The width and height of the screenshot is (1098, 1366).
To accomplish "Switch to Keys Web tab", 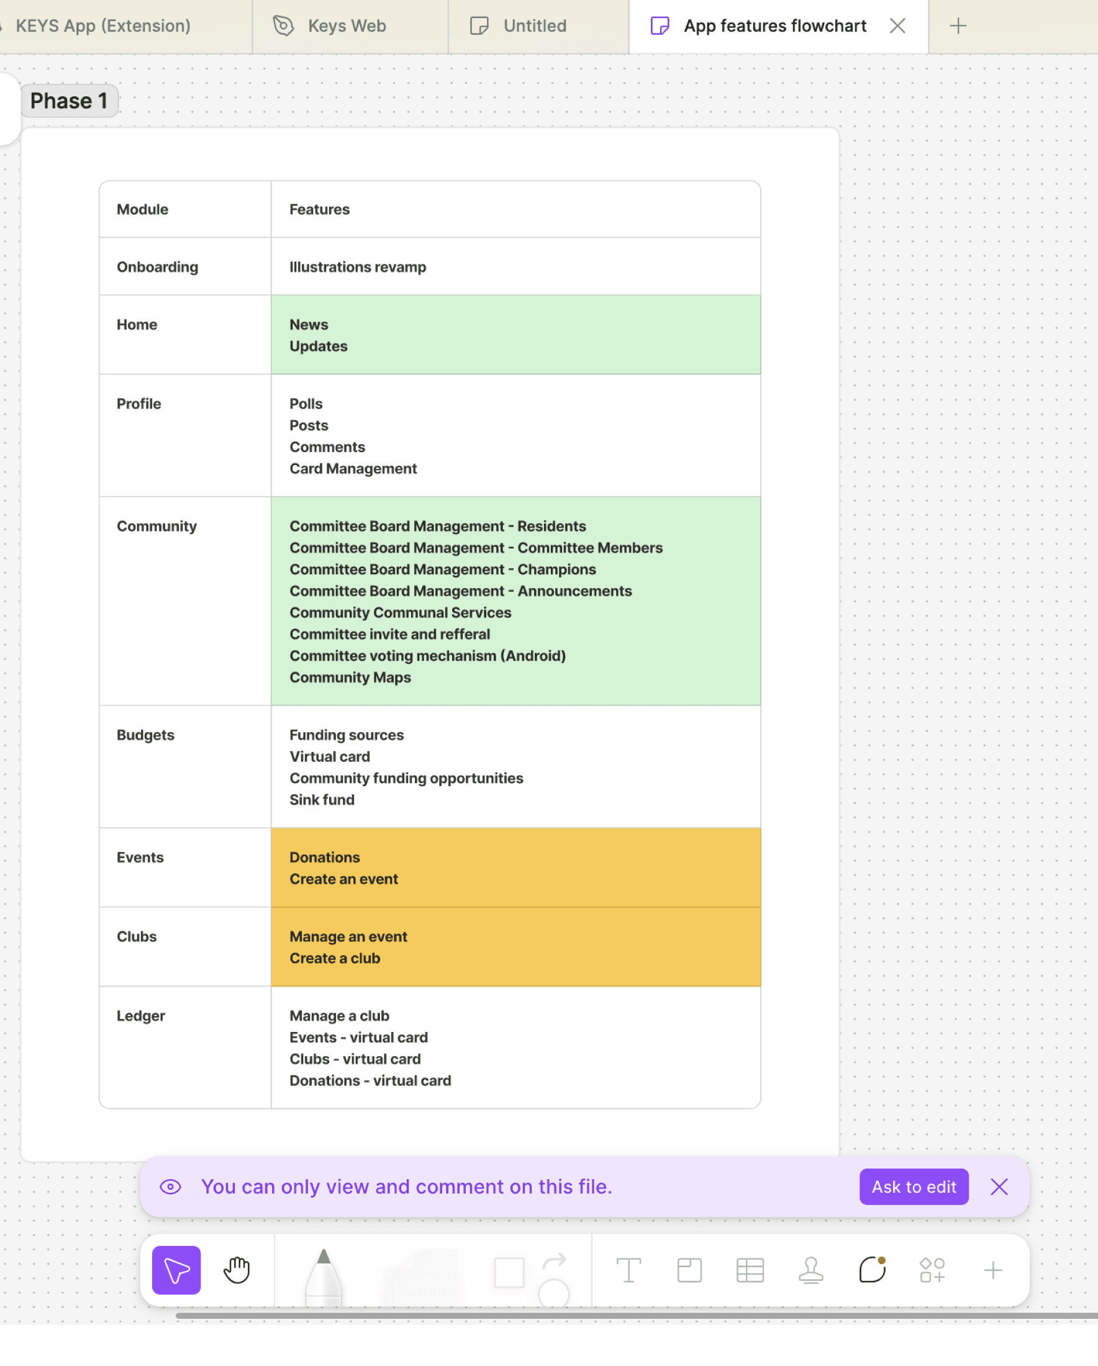I will 350,26.
